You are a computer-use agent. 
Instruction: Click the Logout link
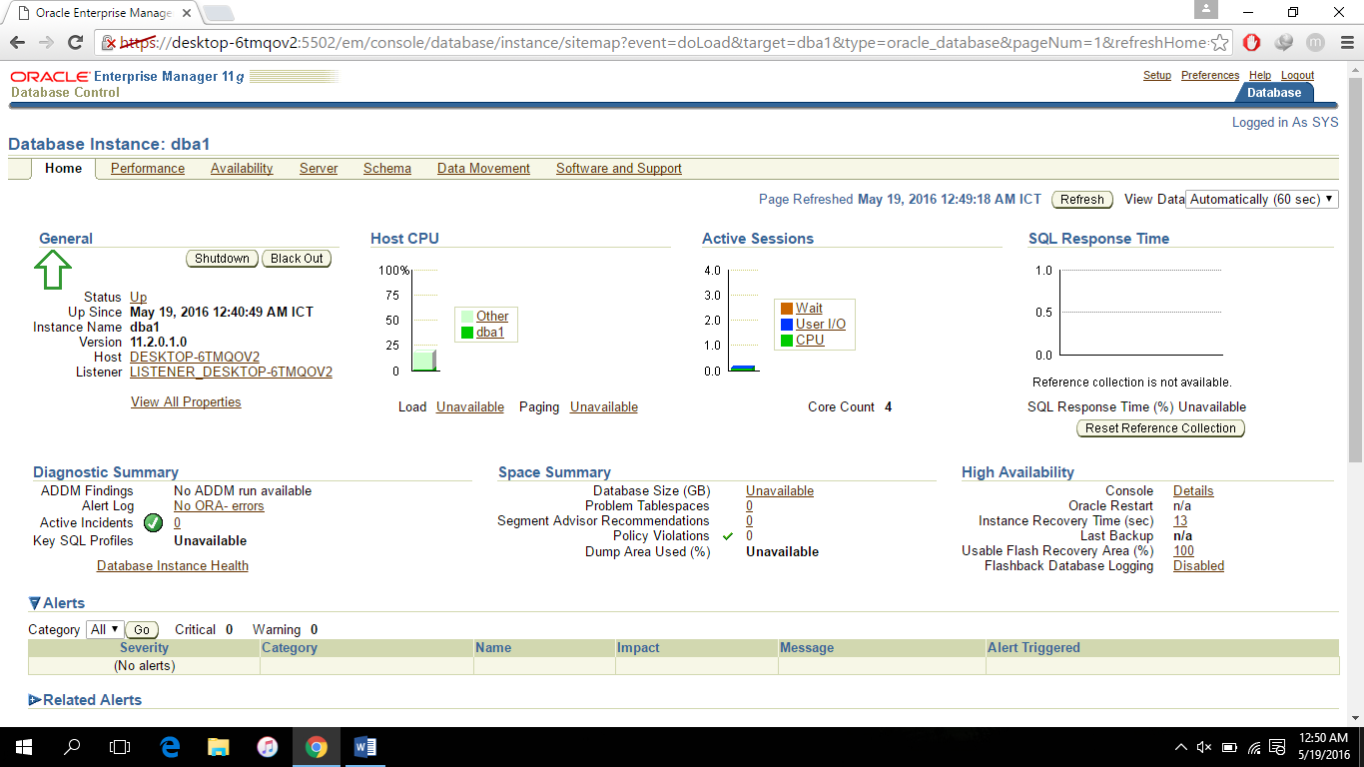click(1298, 76)
